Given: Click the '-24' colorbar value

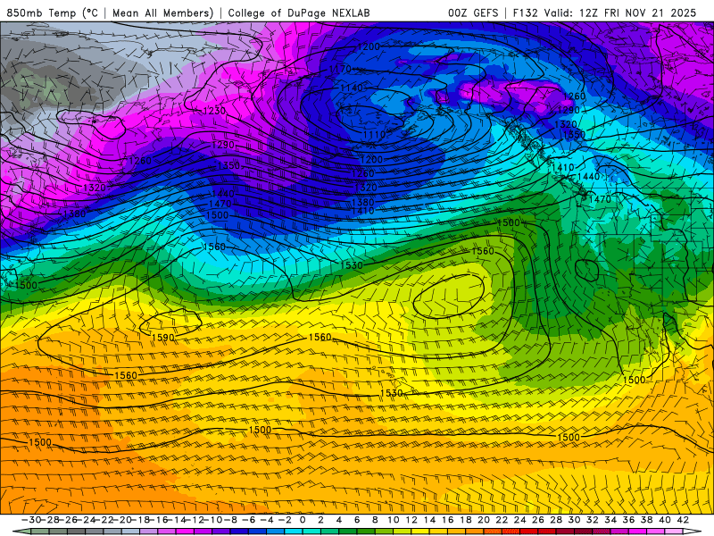Looking at the screenshot, I should [86, 520].
